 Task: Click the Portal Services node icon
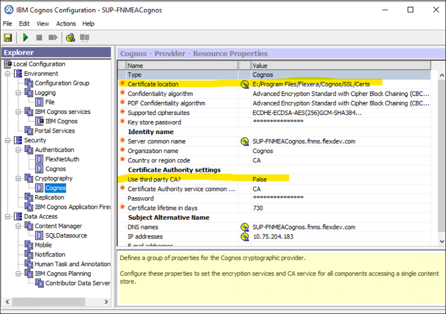click(28, 131)
